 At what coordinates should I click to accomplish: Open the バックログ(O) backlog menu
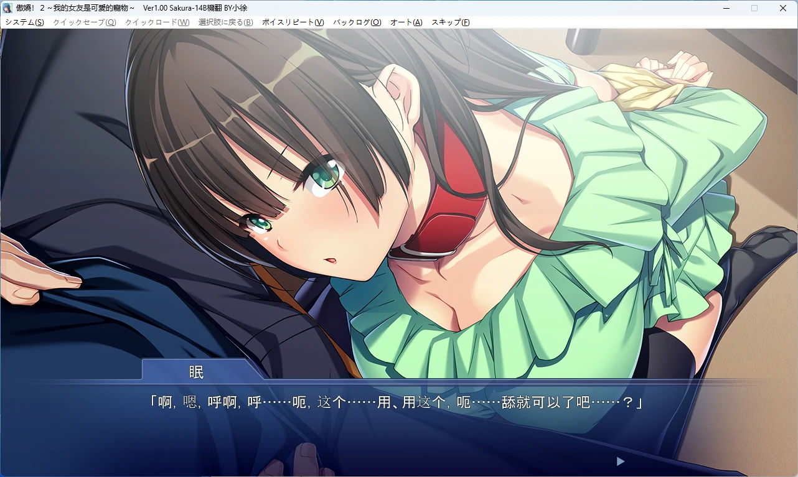(357, 22)
